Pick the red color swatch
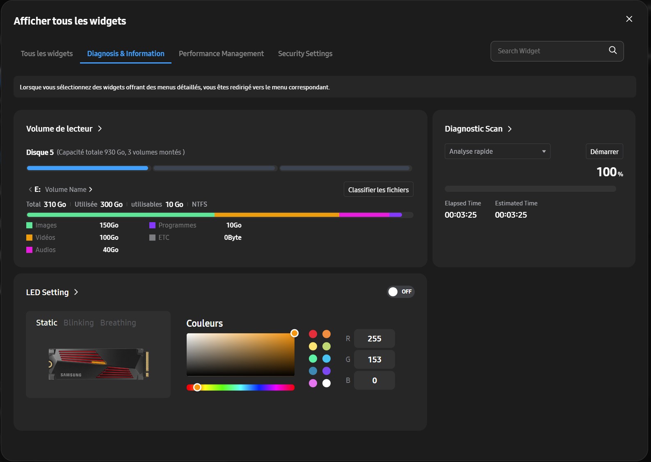 coord(313,334)
